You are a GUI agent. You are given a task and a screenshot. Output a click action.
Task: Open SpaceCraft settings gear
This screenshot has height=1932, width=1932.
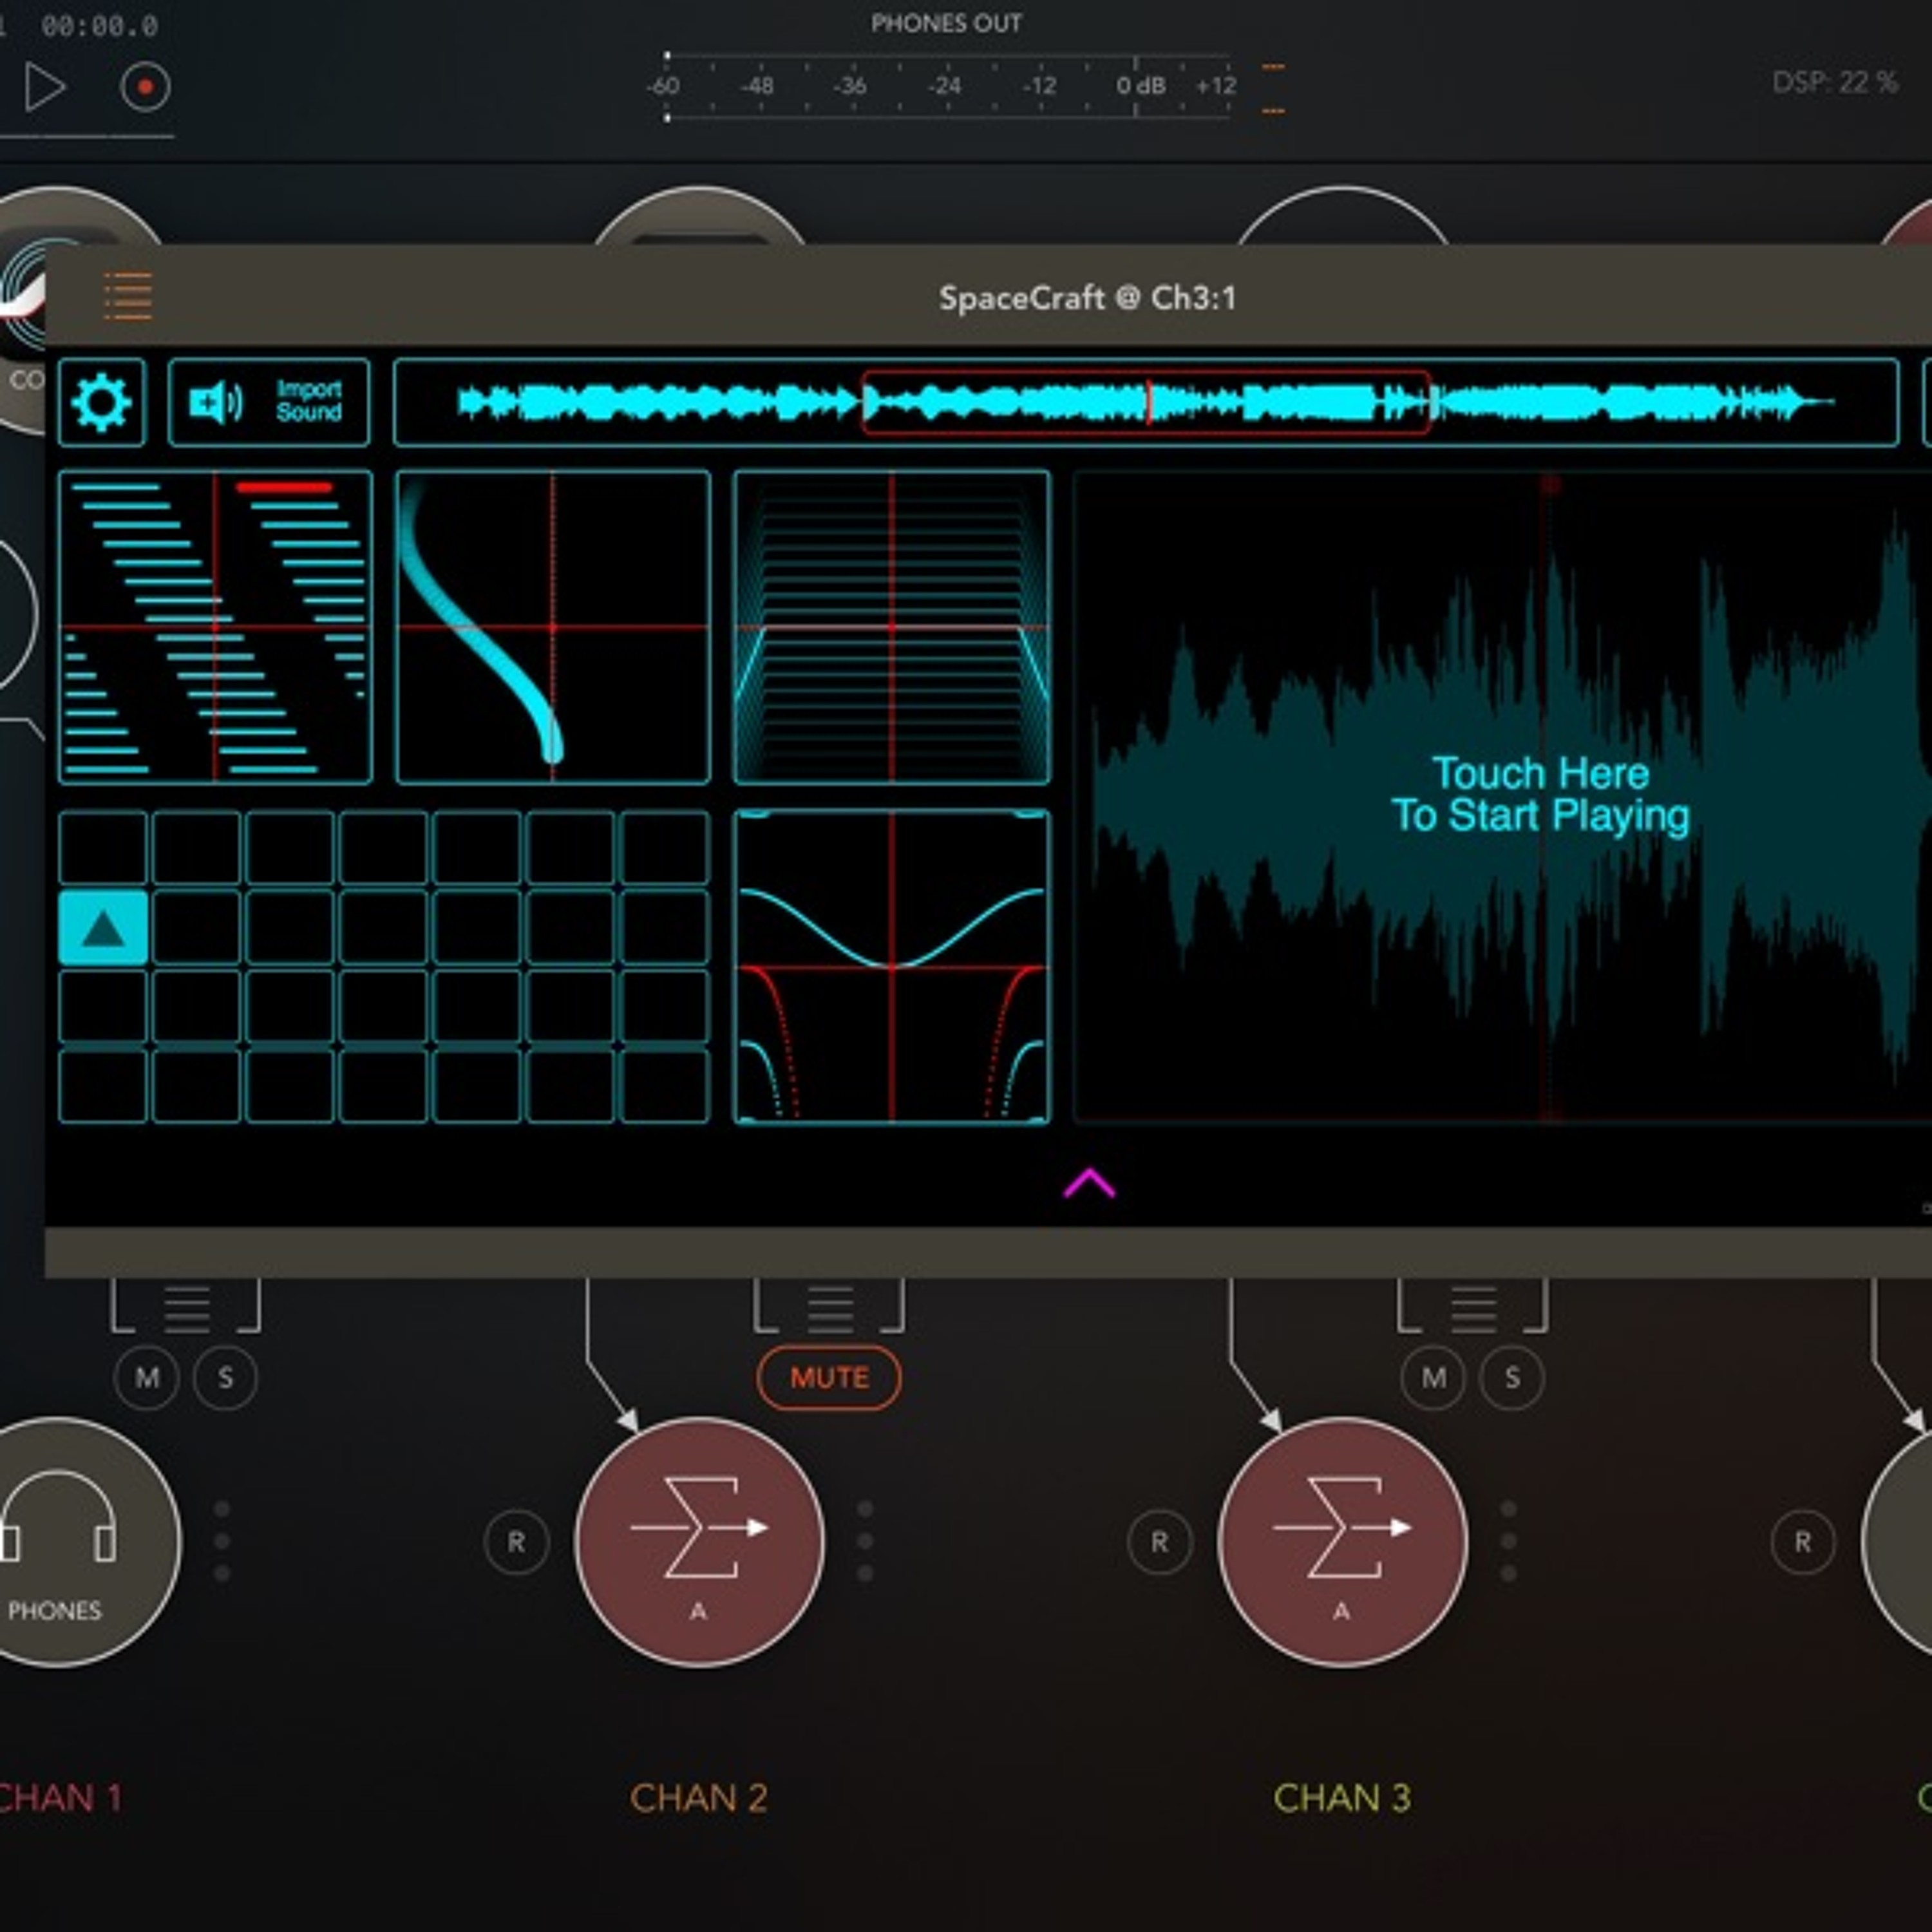[102, 402]
